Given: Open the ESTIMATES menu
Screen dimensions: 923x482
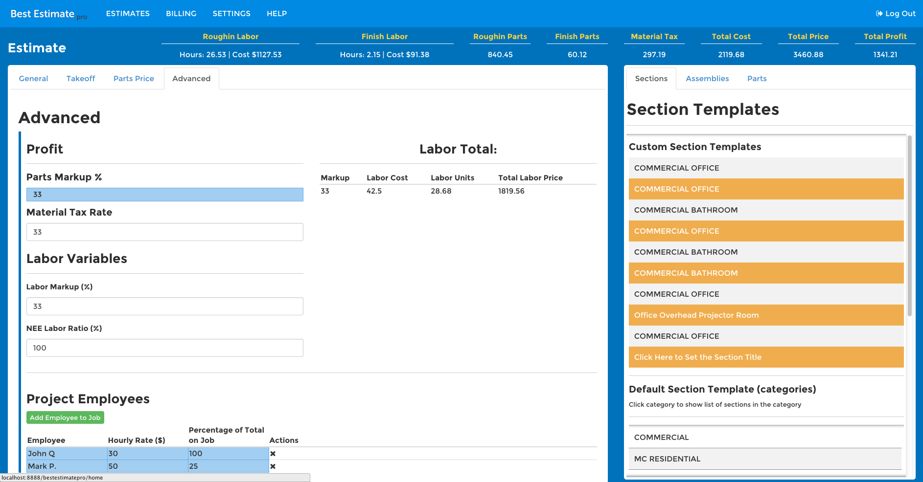Looking at the screenshot, I should (128, 14).
